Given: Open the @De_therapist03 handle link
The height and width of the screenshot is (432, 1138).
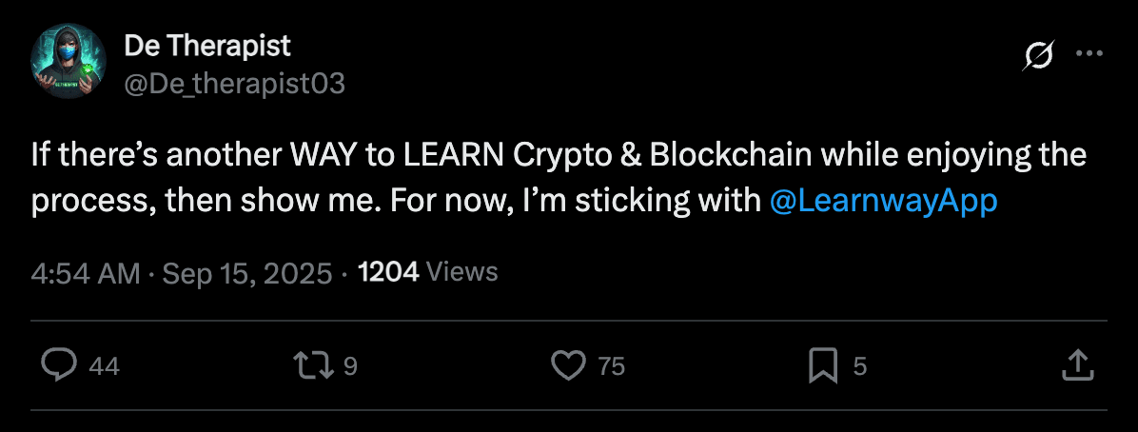Looking at the screenshot, I should click(x=234, y=84).
